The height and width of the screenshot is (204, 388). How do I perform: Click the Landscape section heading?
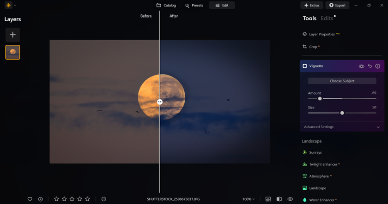[312, 141]
